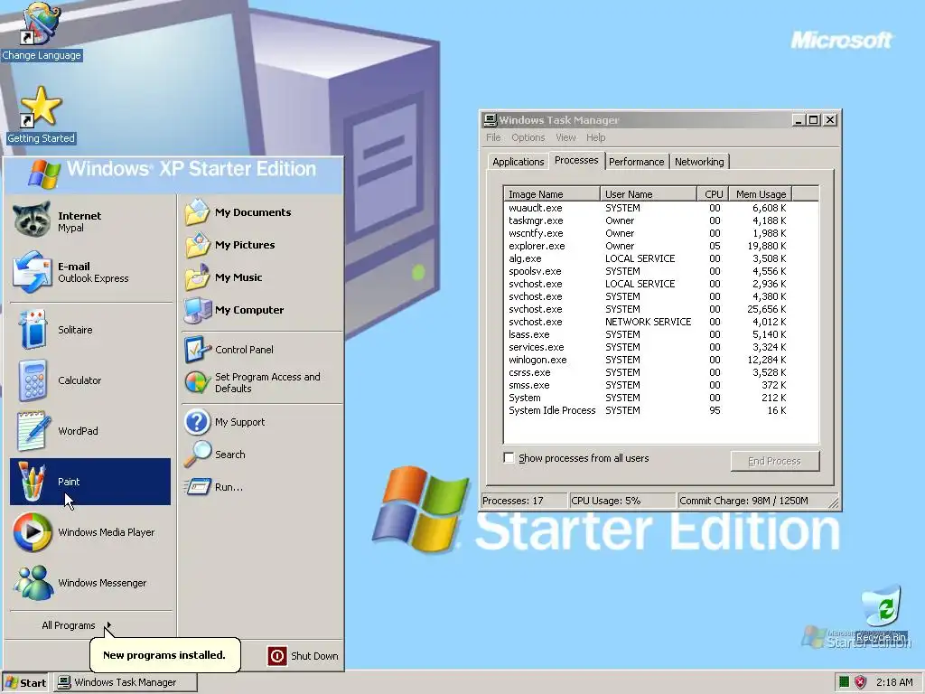Open Windows Media Player icon

point(33,532)
